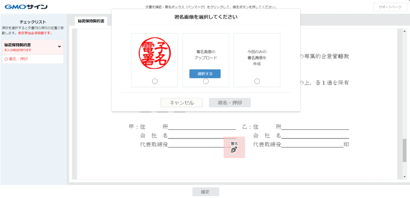Select the radio button under 今回のみの署名画像を作成

tap(257, 81)
